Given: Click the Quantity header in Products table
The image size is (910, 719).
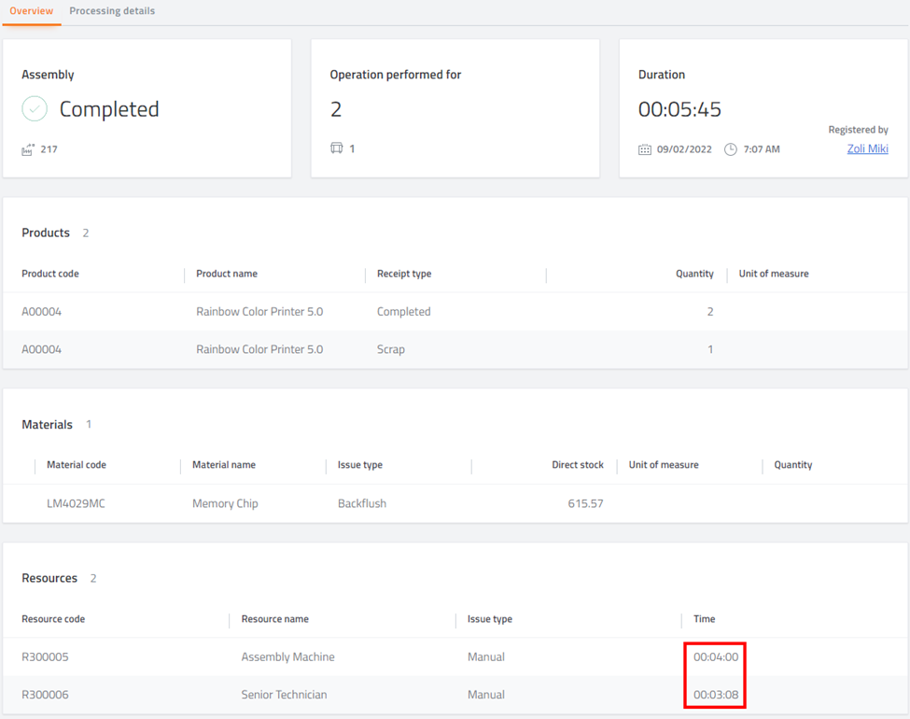Looking at the screenshot, I should click(694, 274).
